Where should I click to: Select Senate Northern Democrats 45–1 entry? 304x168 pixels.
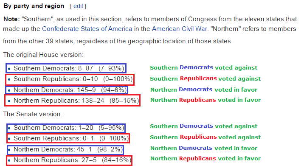point(65,150)
